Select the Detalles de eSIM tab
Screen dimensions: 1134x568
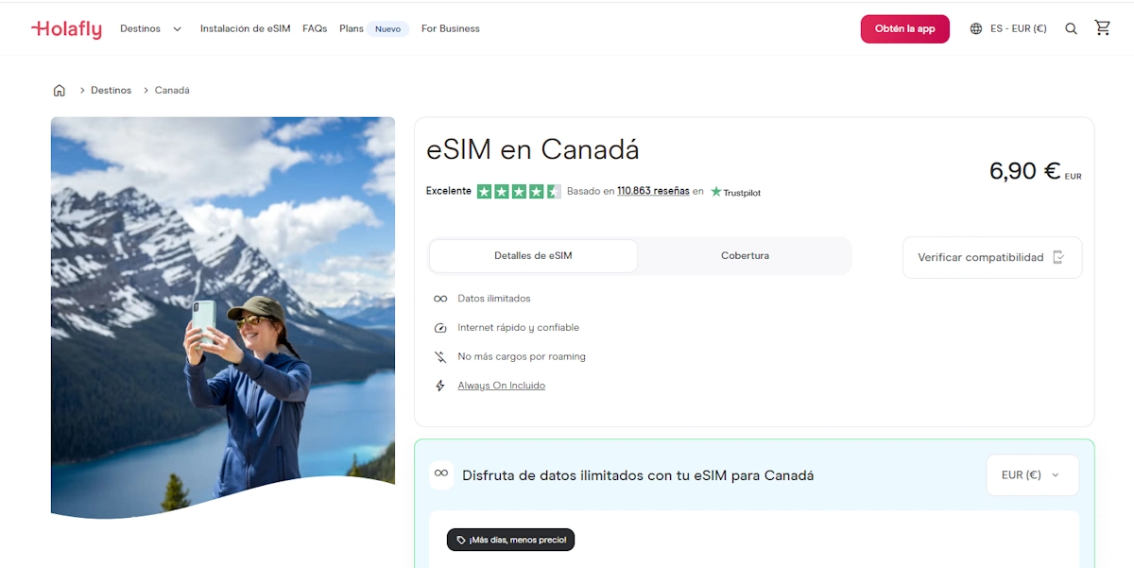click(533, 256)
